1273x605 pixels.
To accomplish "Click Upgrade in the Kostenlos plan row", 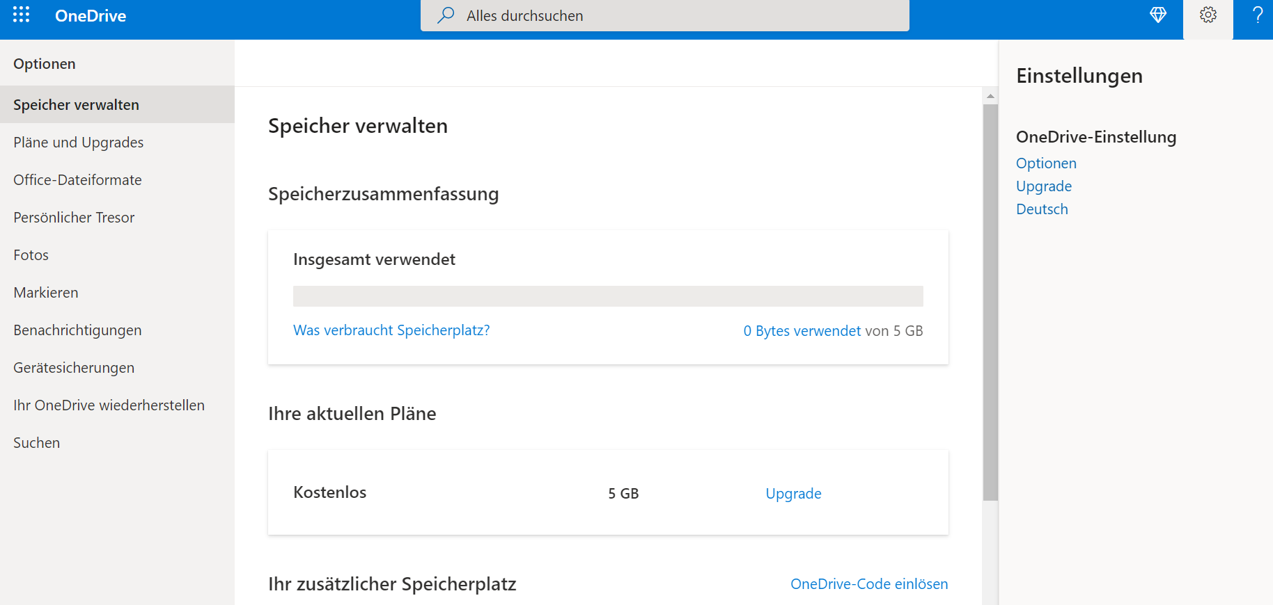I will [x=793, y=494].
